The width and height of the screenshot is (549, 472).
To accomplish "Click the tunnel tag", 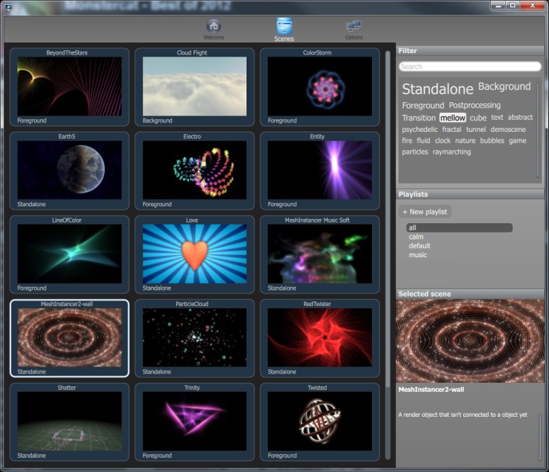I will [x=475, y=129].
